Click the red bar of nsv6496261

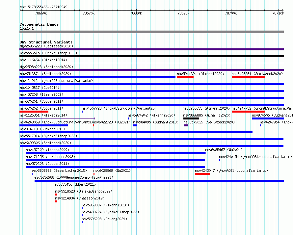tap(248, 77)
